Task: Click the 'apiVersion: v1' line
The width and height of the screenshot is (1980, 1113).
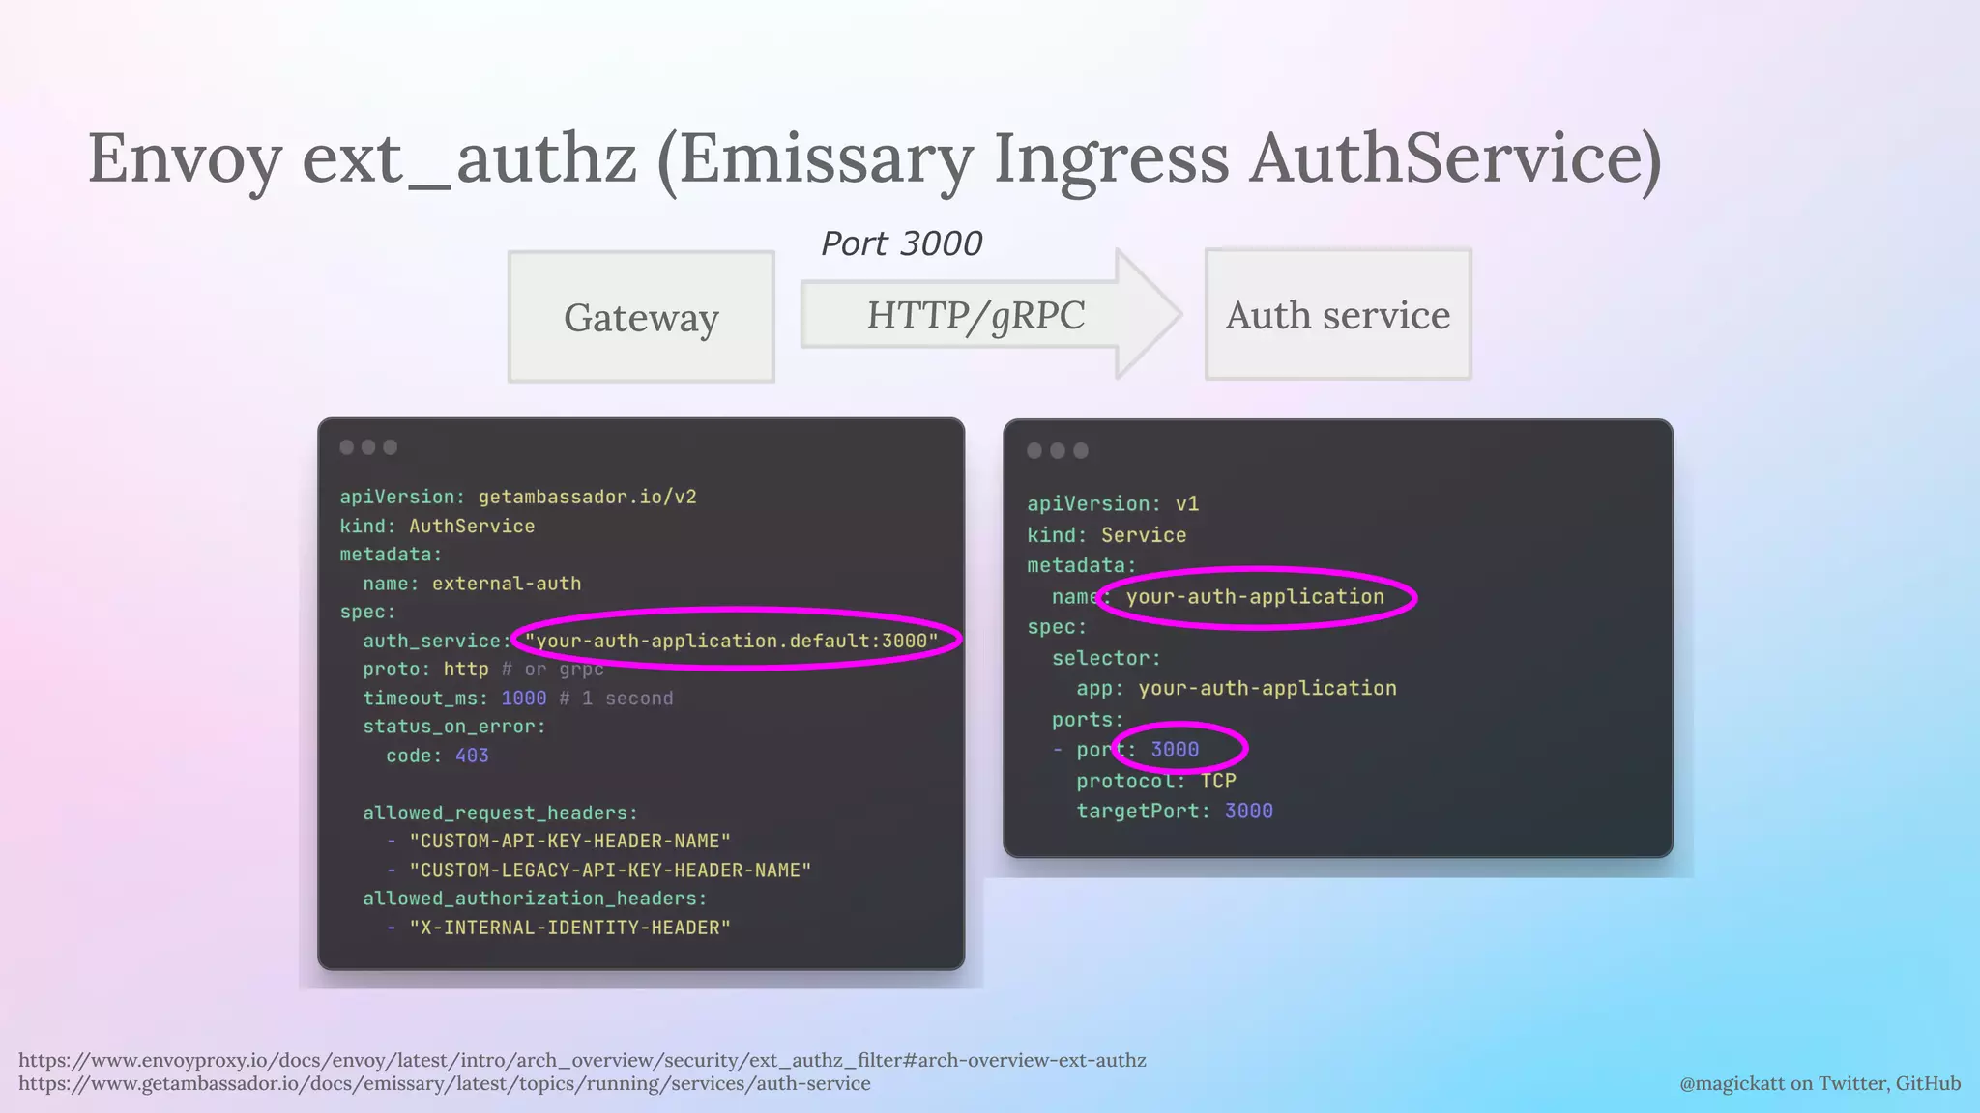Action: coord(1113,503)
